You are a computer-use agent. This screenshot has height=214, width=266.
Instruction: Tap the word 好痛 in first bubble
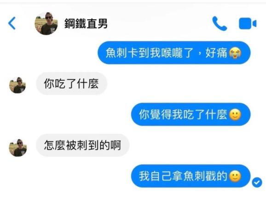coord(217,53)
